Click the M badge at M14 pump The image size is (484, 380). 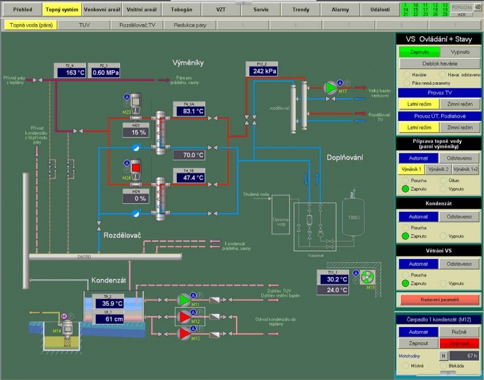point(64,316)
